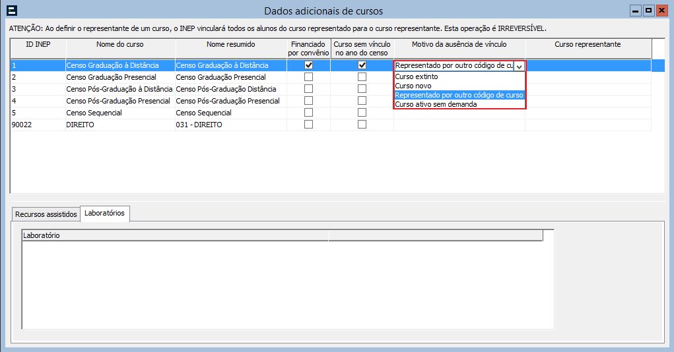The width and height of the screenshot is (674, 352).
Task: Click the 'Curso representante' column header
Action: pos(588,49)
